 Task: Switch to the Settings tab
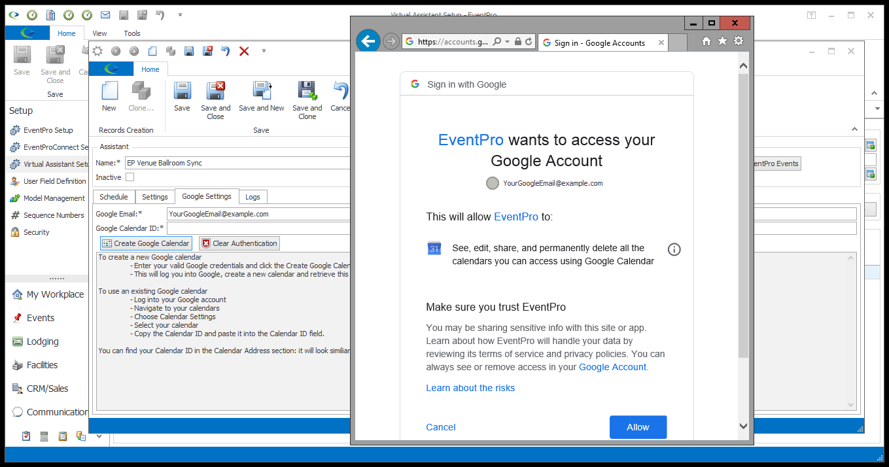[155, 197]
